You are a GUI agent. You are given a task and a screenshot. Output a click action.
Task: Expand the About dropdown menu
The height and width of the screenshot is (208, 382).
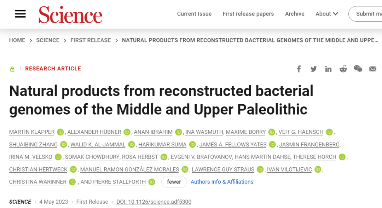[327, 14]
